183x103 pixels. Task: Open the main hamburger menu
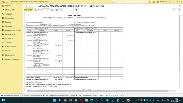[7, 2]
